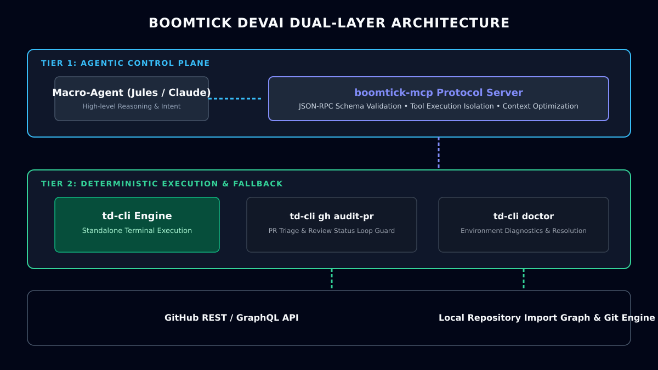Click the green td-cli Engine box
This screenshot has height=370, width=658.
[137, 225]
